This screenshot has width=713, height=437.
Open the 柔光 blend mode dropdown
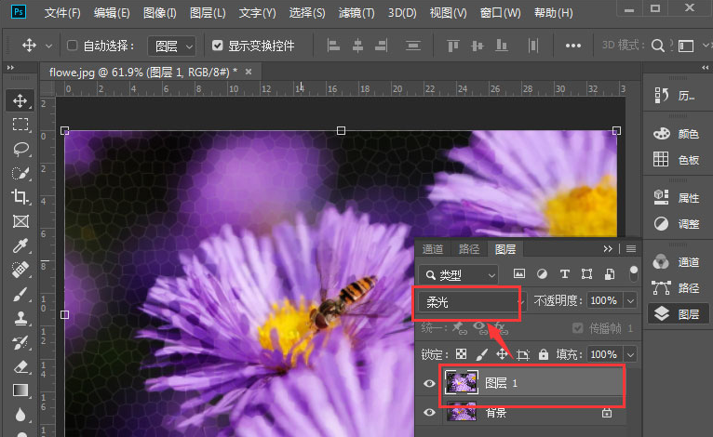pyautogui.click(x=472, y=301)
